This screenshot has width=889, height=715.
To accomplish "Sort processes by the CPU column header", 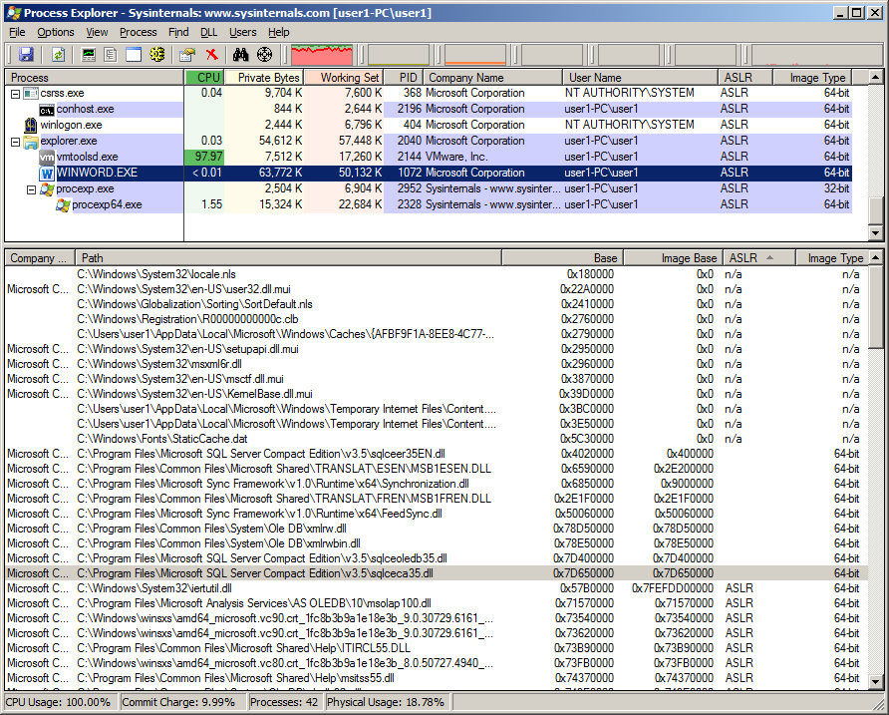I will tap(204, 77).
